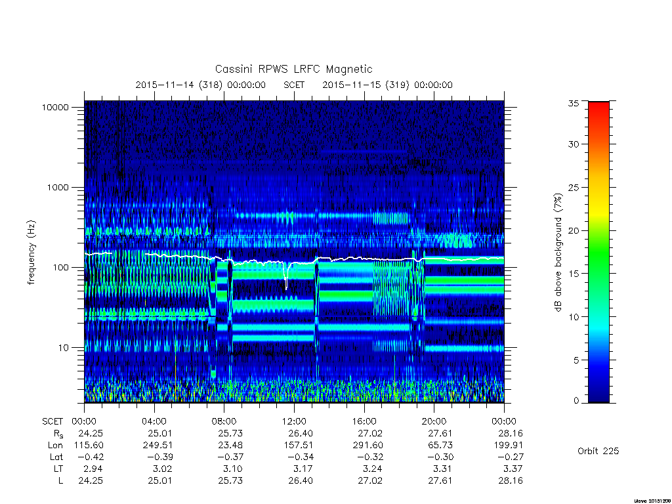Click the colorbar '35' tick label
This screenshot has width=672, height=504.
point(574,103)
